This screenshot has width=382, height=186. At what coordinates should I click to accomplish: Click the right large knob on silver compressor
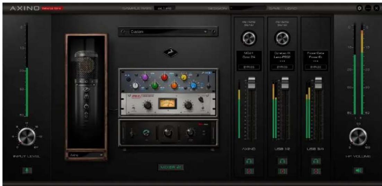[x=188, y=105]
